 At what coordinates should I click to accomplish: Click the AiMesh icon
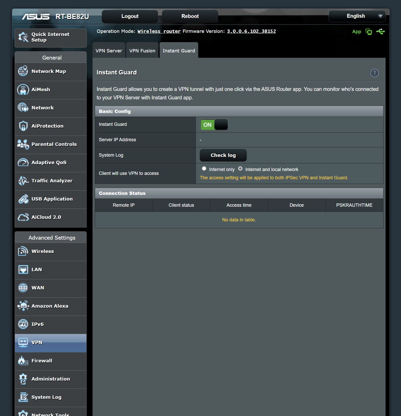tap(23, 90)
